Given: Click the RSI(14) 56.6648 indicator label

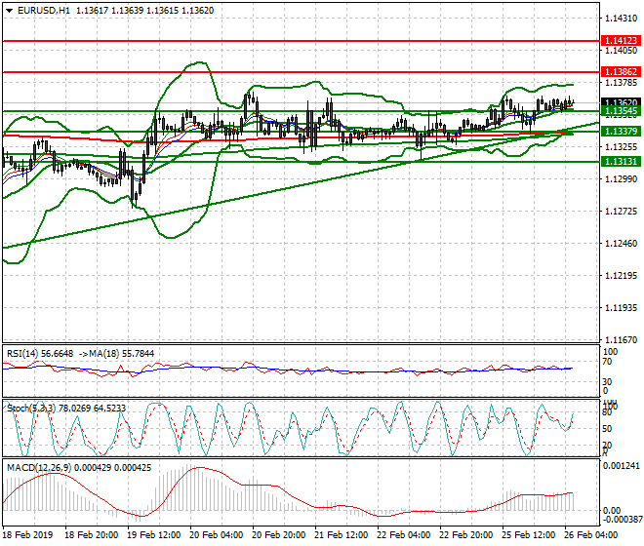Looking at the screenshot, I should [x=40, y=354].
